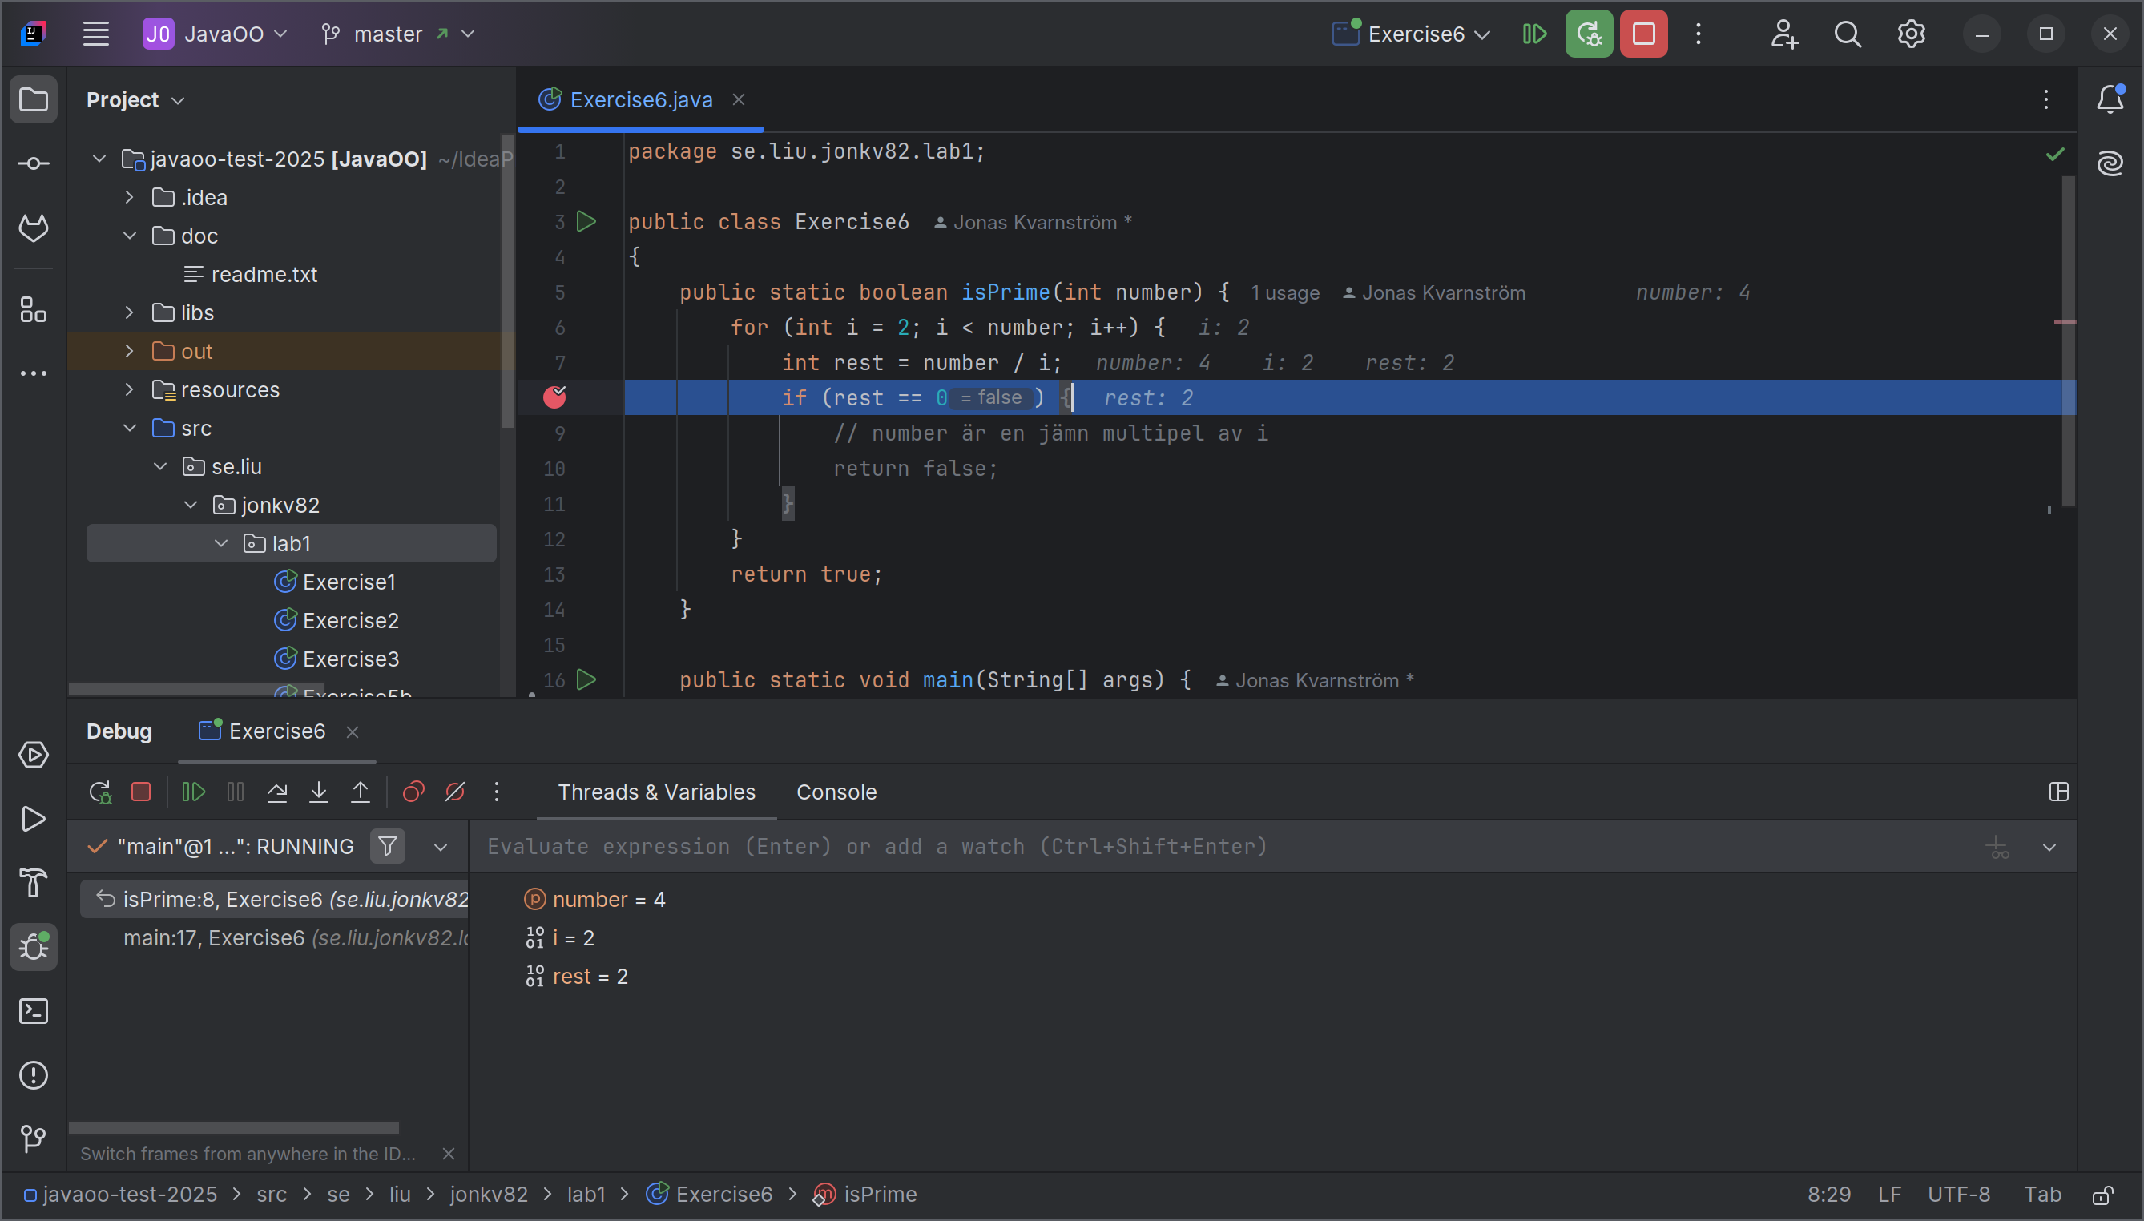Collapse the lab1 package node
Viewport: 2144px width, 1221px height.
click(x=221, y=543)
